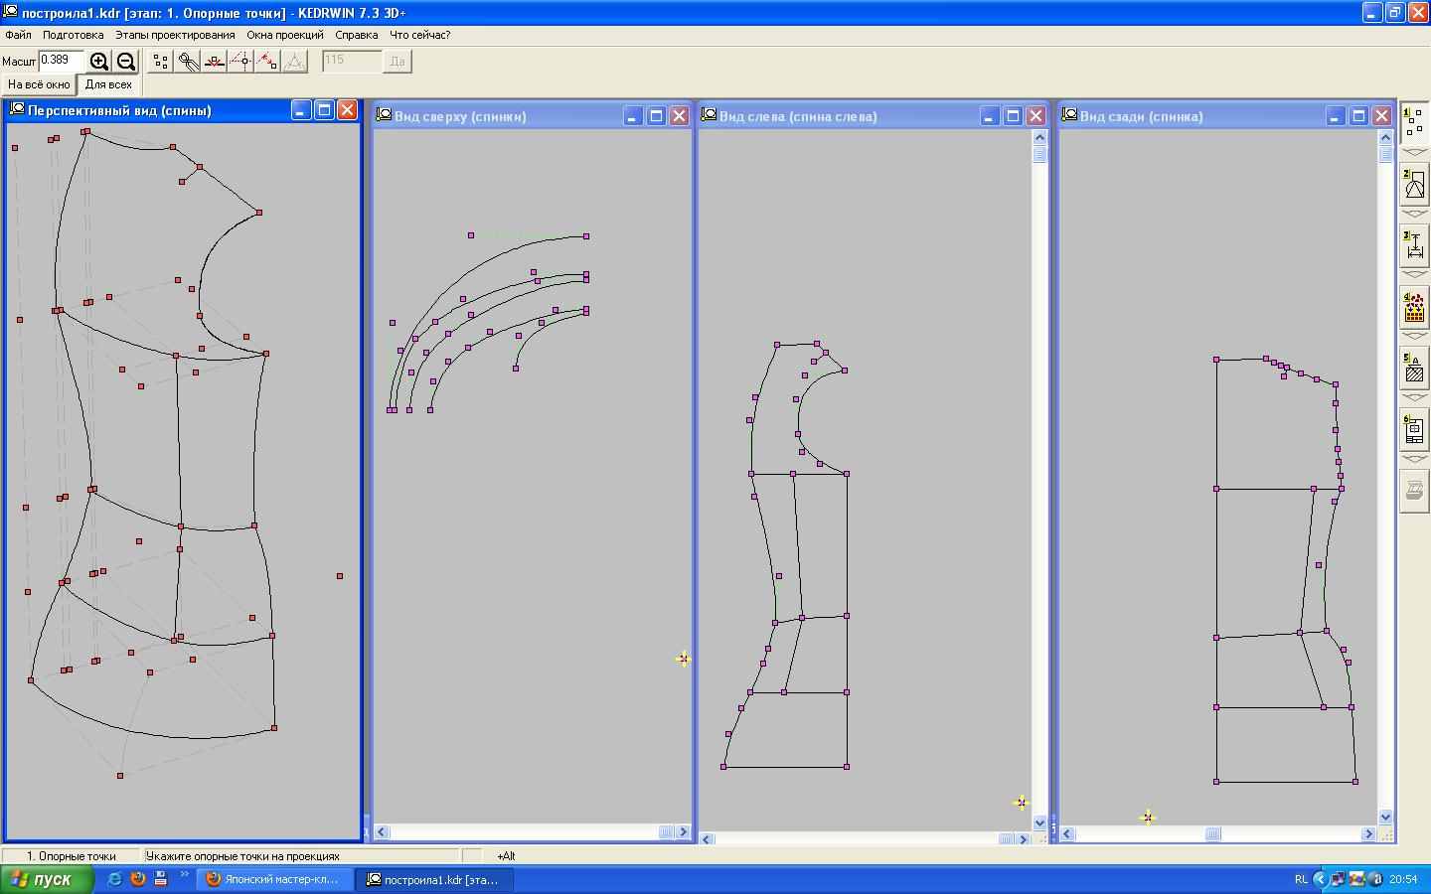1431x894 pixels.
Task: Open the Этапы проектирования menu
Action: (175, 35)
